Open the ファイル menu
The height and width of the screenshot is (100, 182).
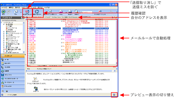click(x=4, y=8)
